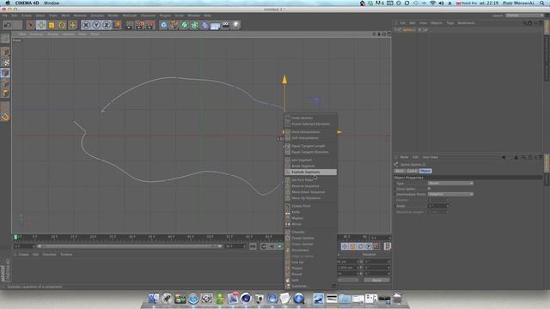550x309 pixels.
Task: Open the Intermediate Points dropdown
Action: point(450,194)
